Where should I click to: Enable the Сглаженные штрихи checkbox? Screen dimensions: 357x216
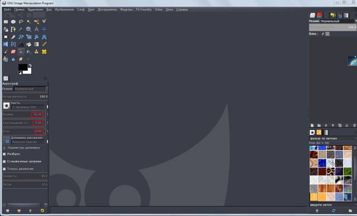click(4, 161)
